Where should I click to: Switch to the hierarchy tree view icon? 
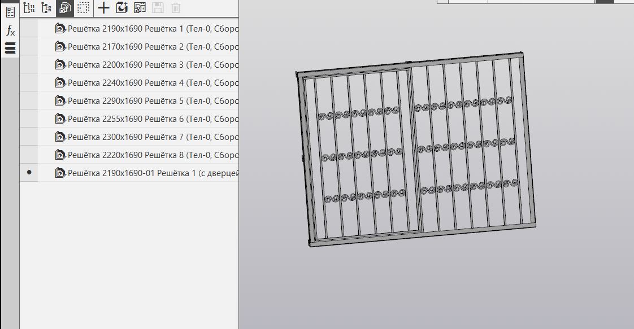tap(46, 7)
